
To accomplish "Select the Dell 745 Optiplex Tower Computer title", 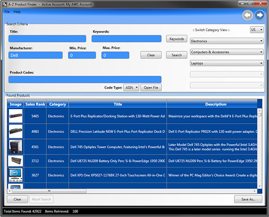I will tap(117, 147).
